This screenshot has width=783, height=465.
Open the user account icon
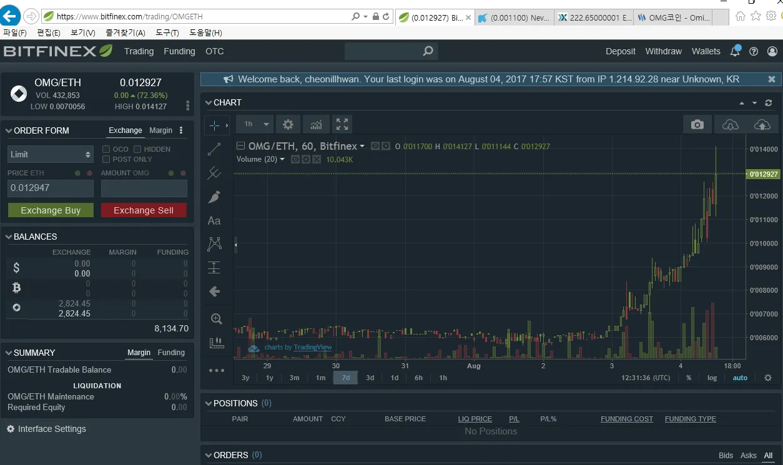click(772, 51)
